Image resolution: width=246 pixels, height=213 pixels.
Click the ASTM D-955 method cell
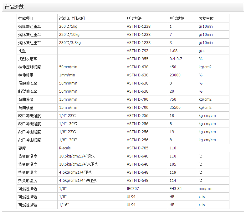point(146,59)
